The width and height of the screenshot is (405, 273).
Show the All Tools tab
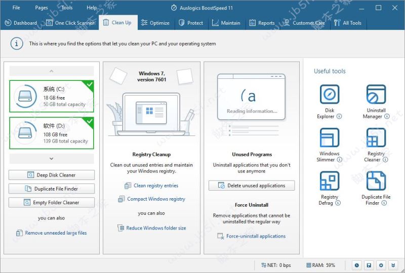(x=348, y=23)
